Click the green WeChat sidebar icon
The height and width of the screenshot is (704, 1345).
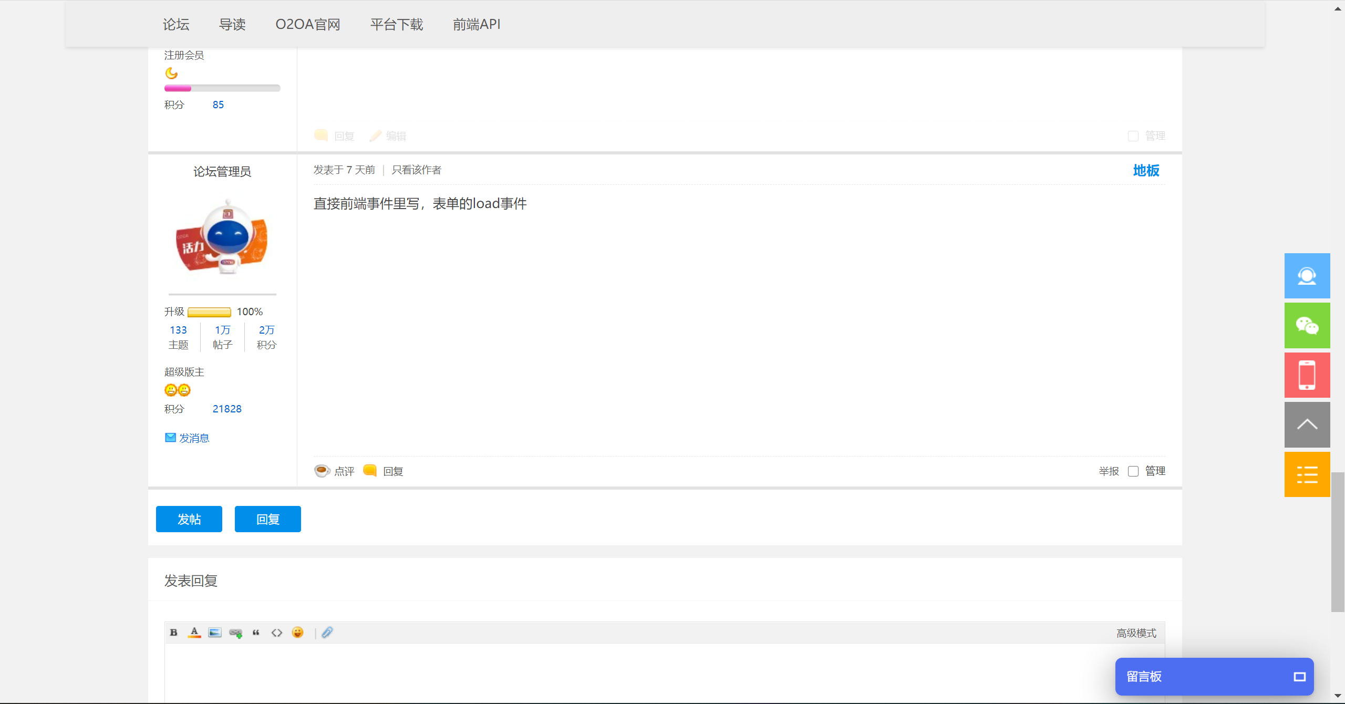tap(1307, 326)
